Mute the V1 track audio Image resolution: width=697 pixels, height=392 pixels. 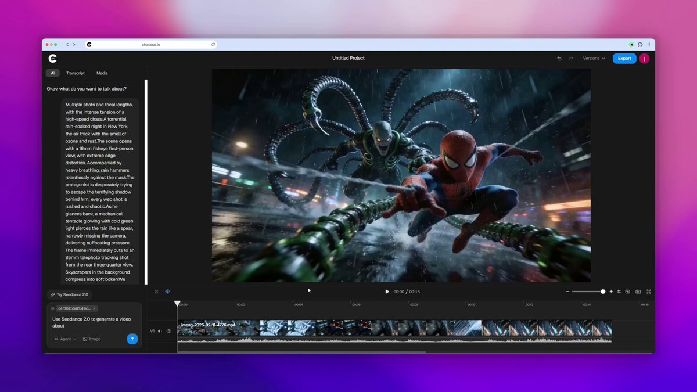160,331
